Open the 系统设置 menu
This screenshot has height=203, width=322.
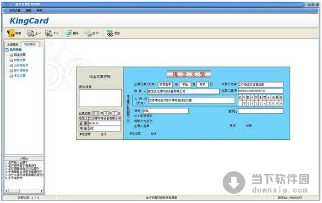[x=15, y=10]
